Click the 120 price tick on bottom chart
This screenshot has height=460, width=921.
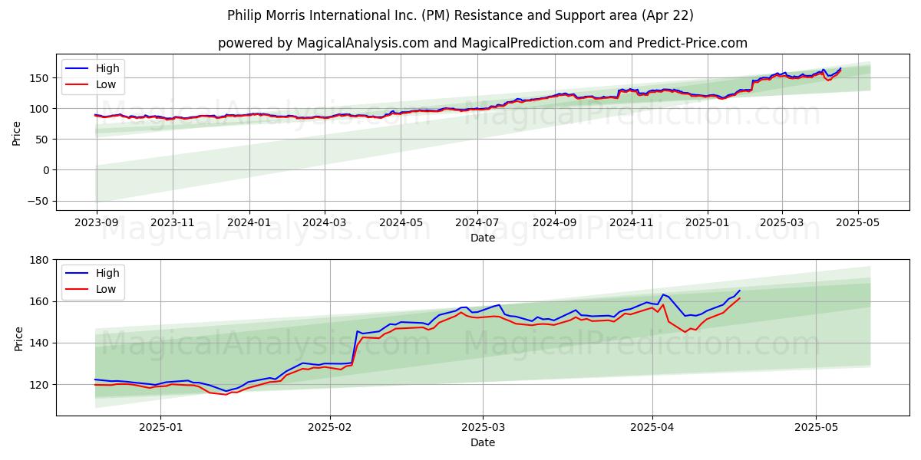click(x=41, y=385)
